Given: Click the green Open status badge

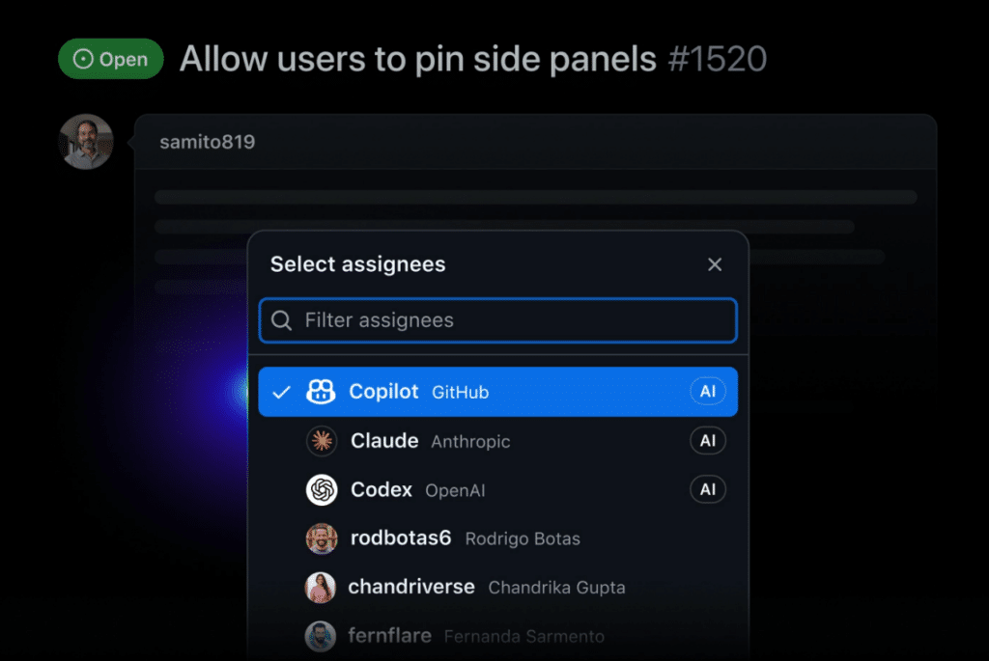Looking at the screenshot, I should click(x=110, y=58).
